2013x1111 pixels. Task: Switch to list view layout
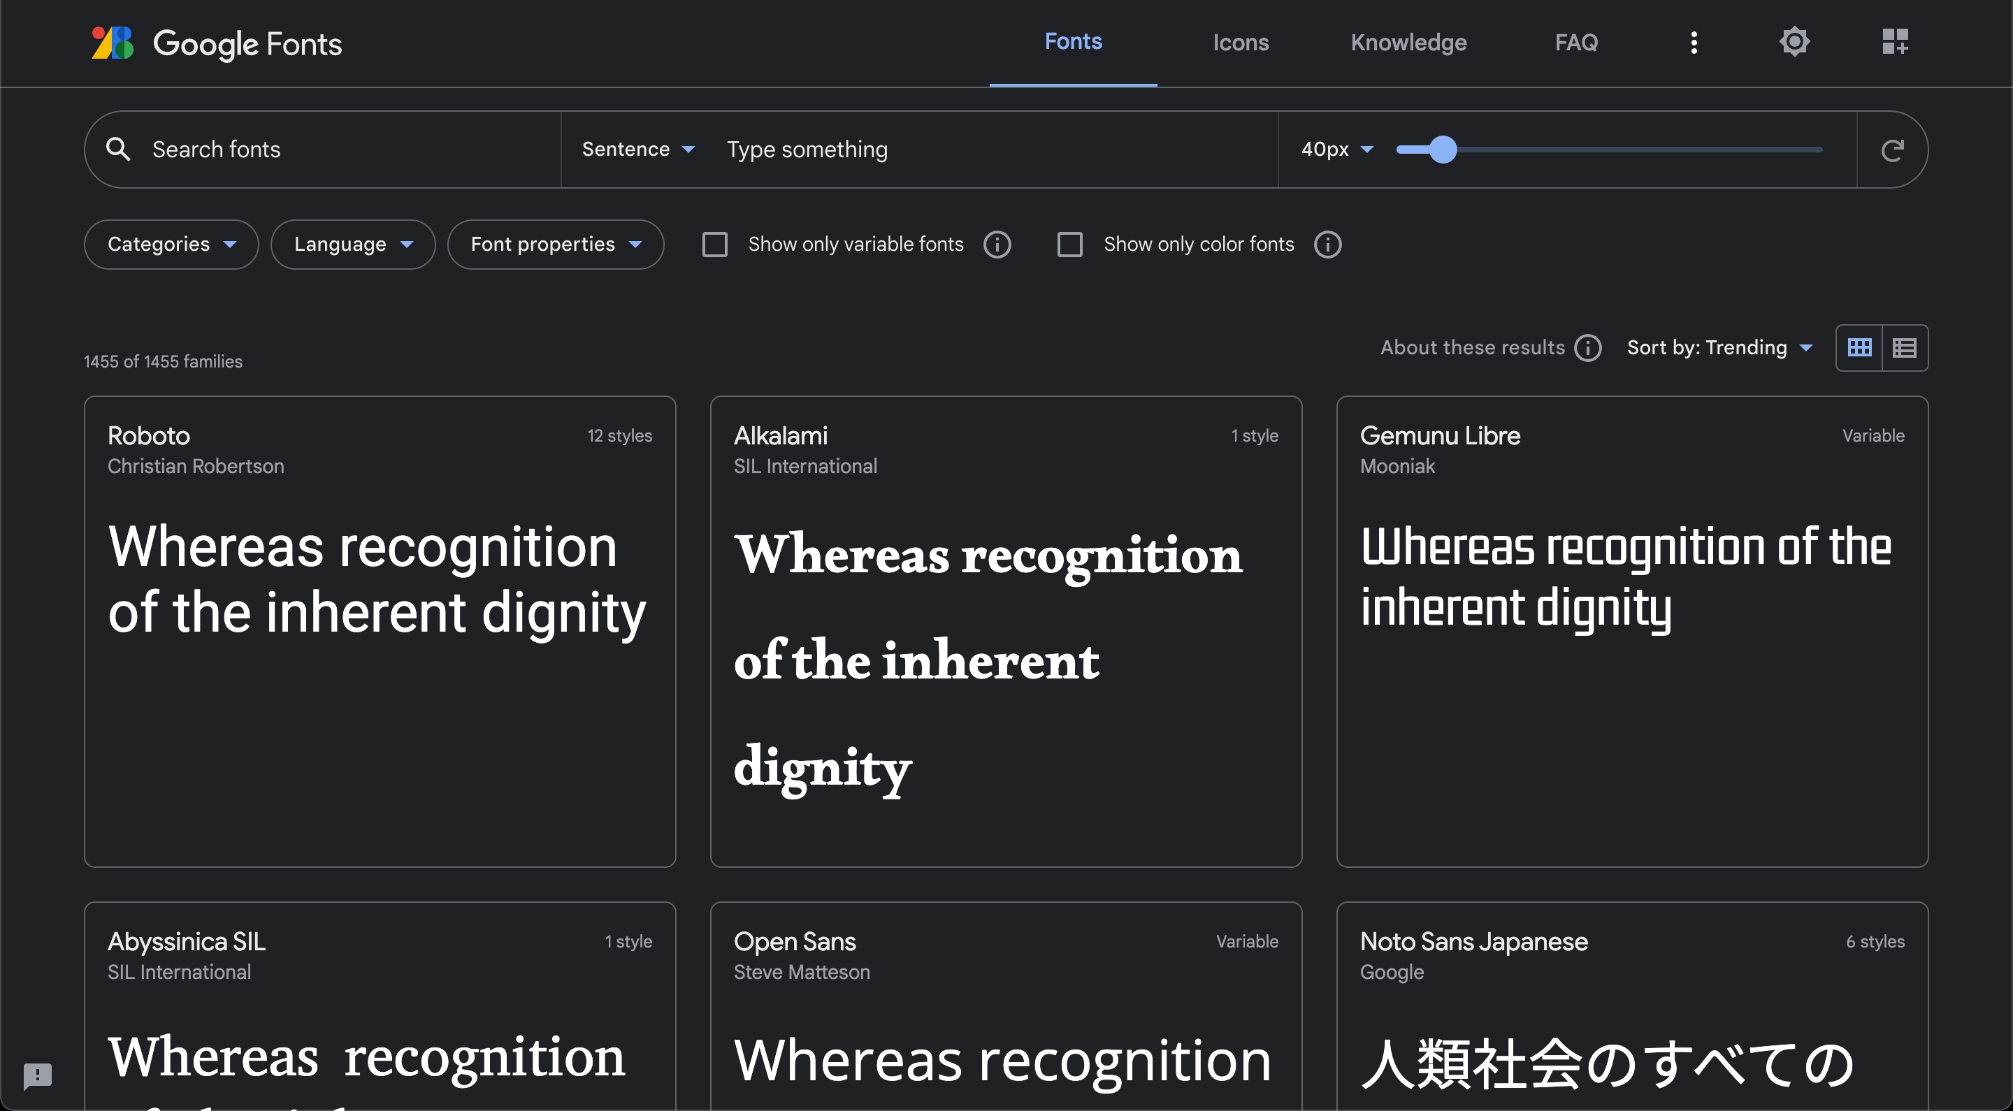pyautogui.click(x=1905, y=348)
